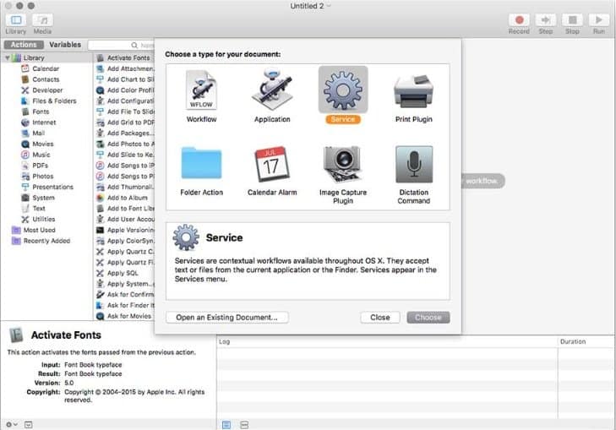Open the Most Used smart folder
This screenshot has height=430, width=616.
39,230
